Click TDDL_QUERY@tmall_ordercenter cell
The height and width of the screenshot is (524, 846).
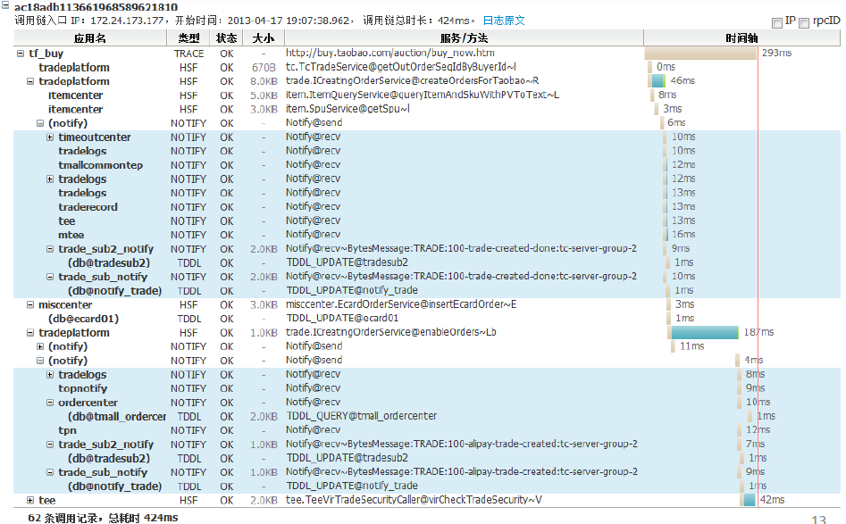click(x=362, y=416)
